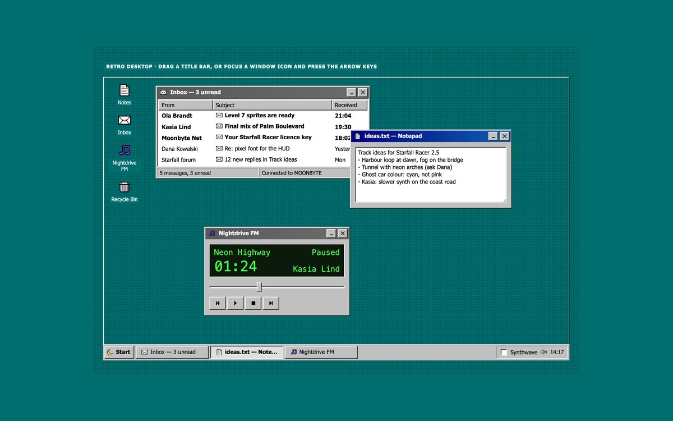Switch to Inbox — 3 unread taskbar button
The image size is (673, 421).
click(x=172, y=352)
